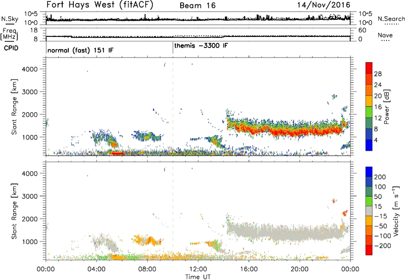Select the '4000' tick on power panel
This screenshot has width=405, height=280.
[x=29, y=69]
